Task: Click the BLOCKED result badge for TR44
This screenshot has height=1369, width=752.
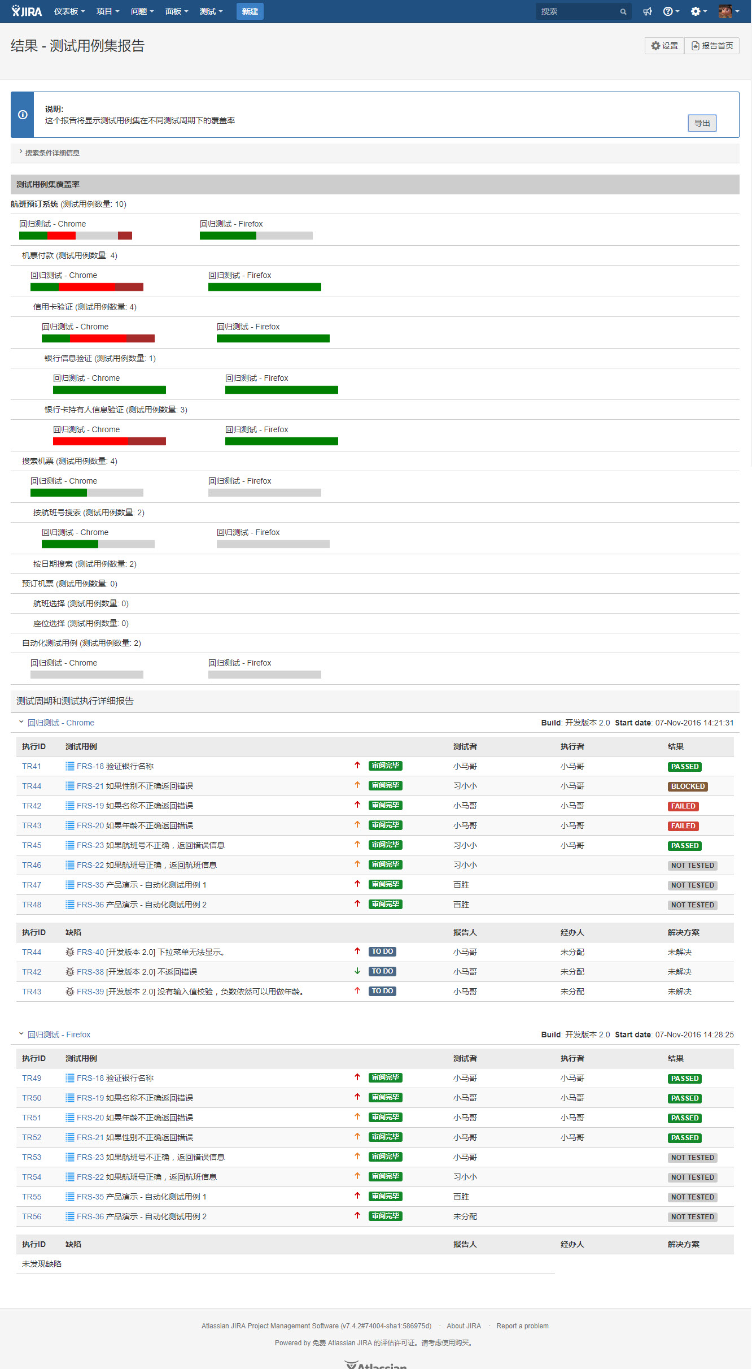Action: point(688,786)
